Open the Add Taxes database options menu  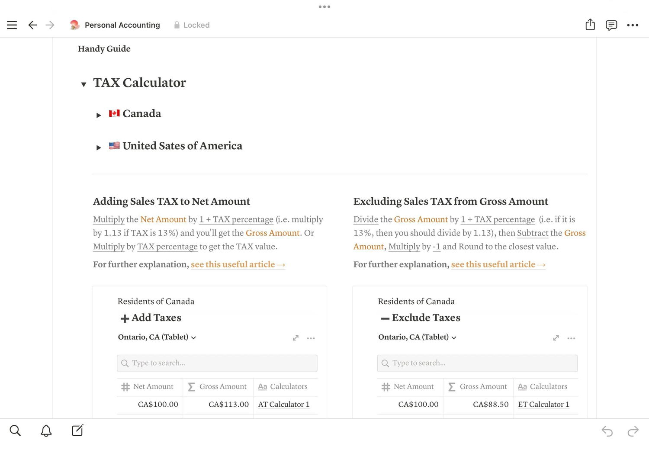tap(311, 338)
